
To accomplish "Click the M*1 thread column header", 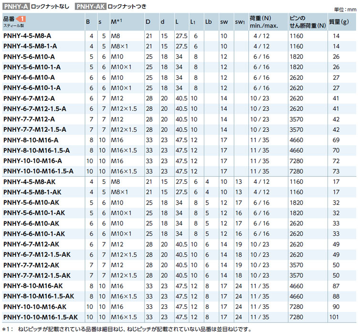I will tap(117, 21).
